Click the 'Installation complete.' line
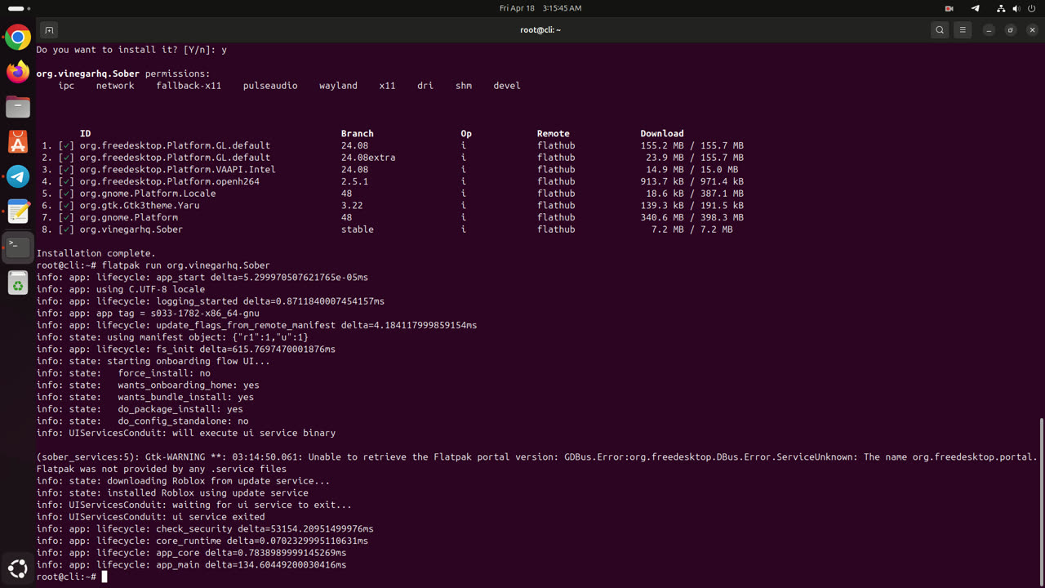The image size is (1045, 588). click(96, 253)
